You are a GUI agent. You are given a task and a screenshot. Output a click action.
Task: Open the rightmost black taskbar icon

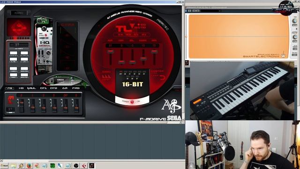pos(92,166)
